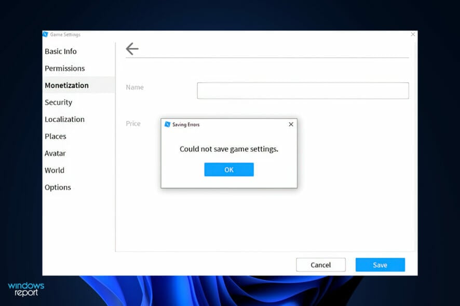Click the Saving Errors dialog title
This screenshot has height=306, width=460.
(186, 124)
